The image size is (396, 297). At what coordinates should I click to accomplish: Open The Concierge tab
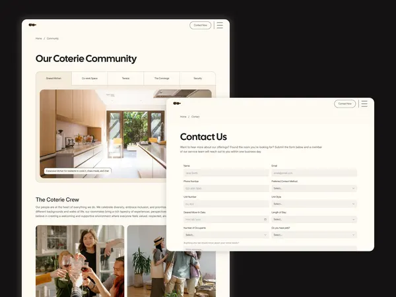tap(162, 79)
